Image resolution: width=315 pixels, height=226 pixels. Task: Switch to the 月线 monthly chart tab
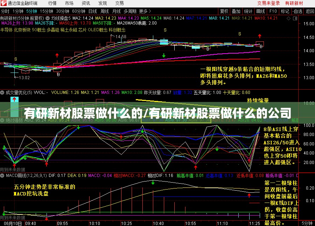pos(116,11)
